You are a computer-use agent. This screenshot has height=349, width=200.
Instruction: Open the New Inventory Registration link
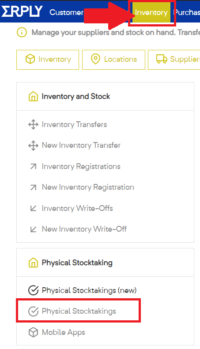(88, 187)
